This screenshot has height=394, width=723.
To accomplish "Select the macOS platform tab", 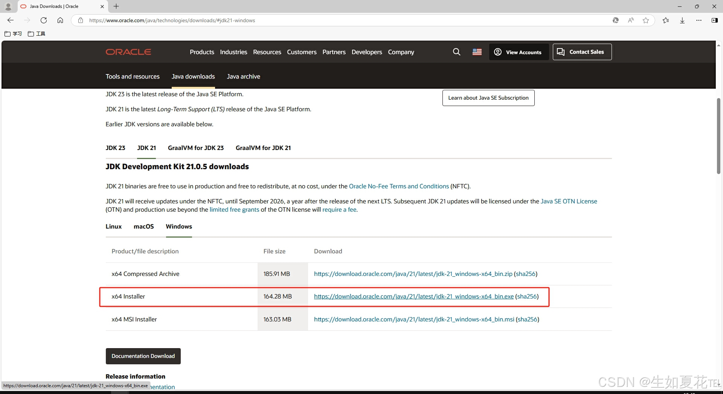I will (x=144, y=226).
